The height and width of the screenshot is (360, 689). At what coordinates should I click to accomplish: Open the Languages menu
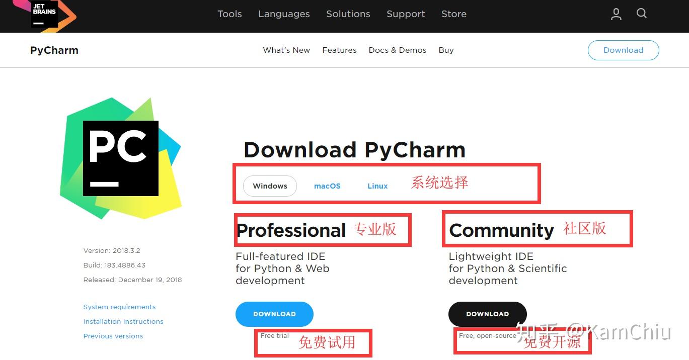point(283,14)
